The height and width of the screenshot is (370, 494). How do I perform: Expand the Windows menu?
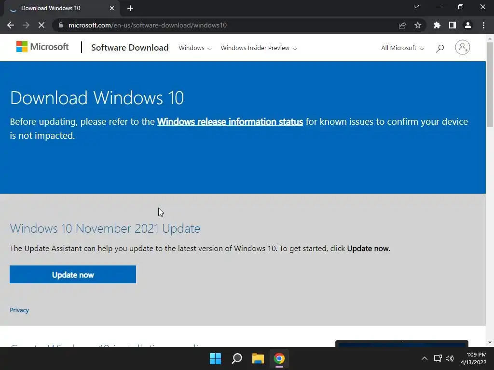click(195, 48)
